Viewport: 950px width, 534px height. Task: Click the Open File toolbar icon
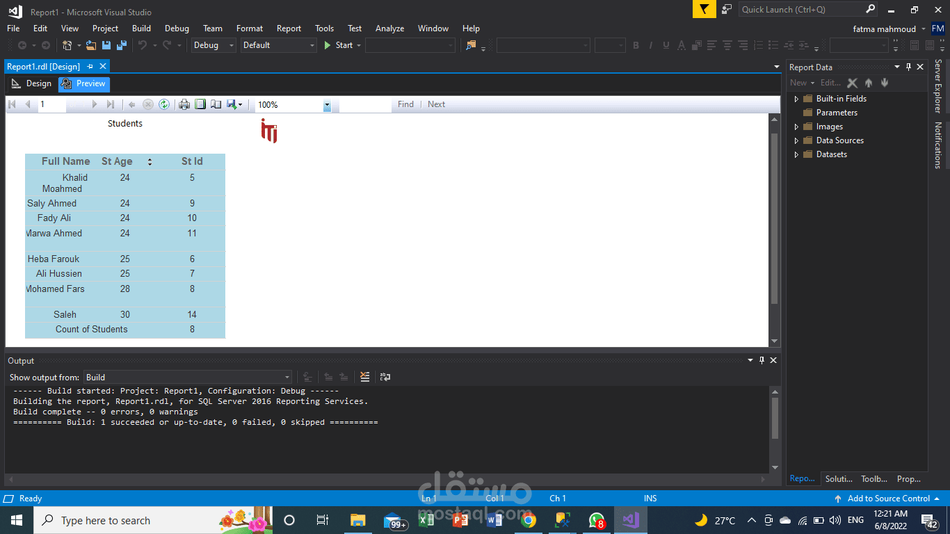click(91, 45)
